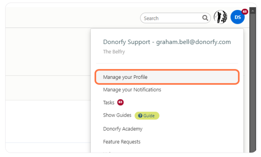Open Donorfy Academy link
261x157 pixels.
pos(123,129)
